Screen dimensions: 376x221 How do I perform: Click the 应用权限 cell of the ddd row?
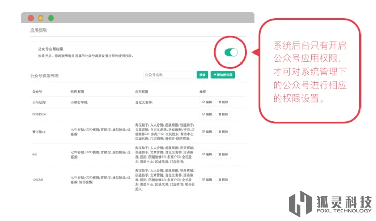tap(165, 155)
